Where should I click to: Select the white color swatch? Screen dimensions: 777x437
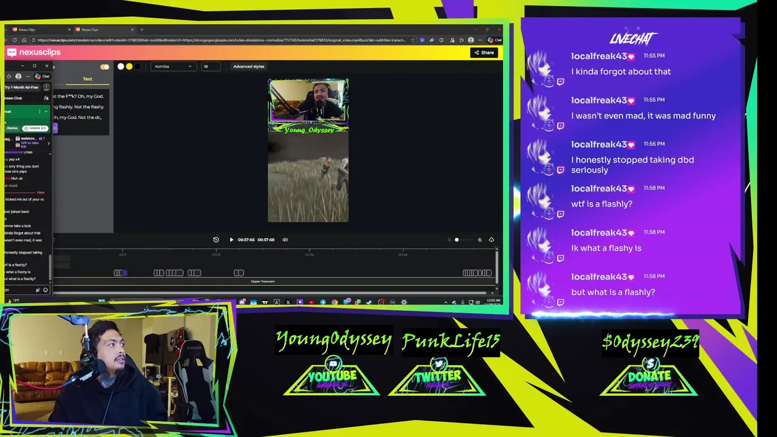pos(121,66)
